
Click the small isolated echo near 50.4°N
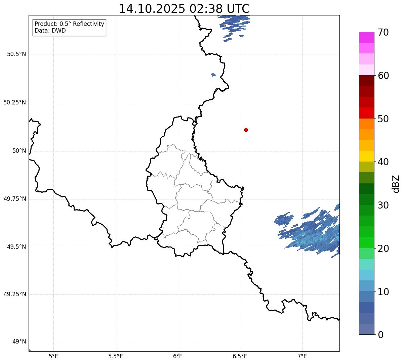[213, 75]
